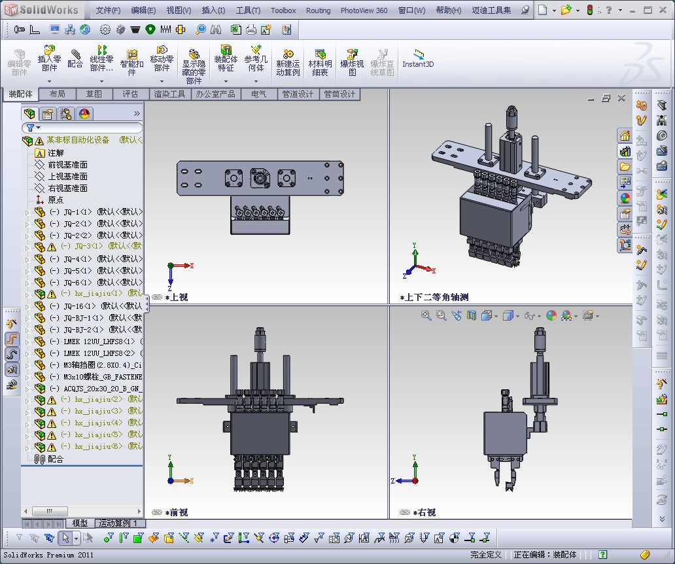Click the Edit Appearance color sphere icon
The image size is (675, 564).
pos(551,315)
